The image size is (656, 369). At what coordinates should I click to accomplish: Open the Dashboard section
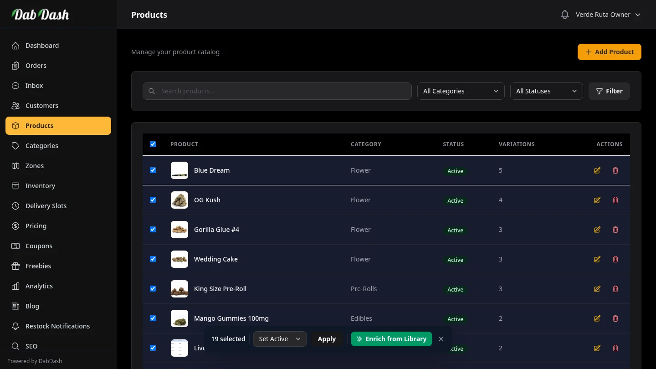pos(42,46)
